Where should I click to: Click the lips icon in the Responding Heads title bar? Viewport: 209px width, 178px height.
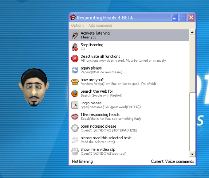click(x=73, y=17)
